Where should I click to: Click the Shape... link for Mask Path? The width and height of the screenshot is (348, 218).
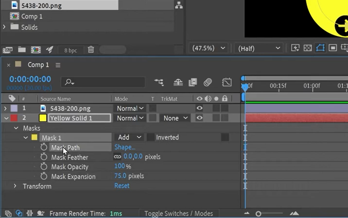(x=125, y=147)
